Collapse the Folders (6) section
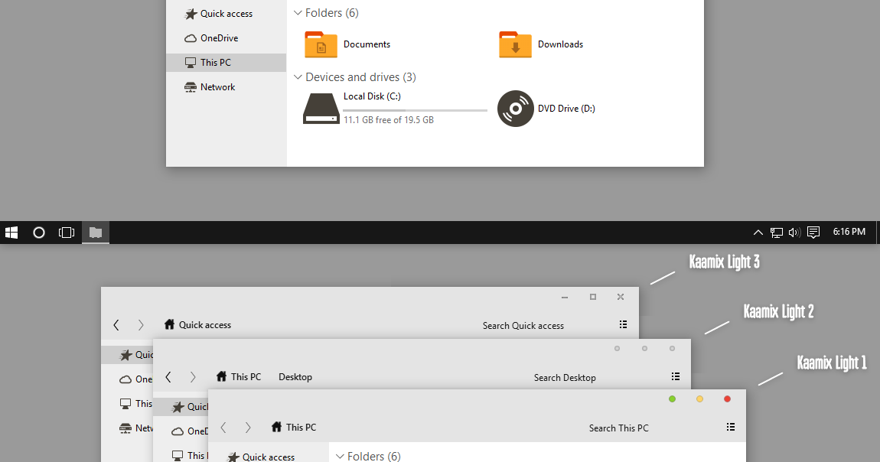The height and width of the screenshot is (462, 880). [297, 12]
